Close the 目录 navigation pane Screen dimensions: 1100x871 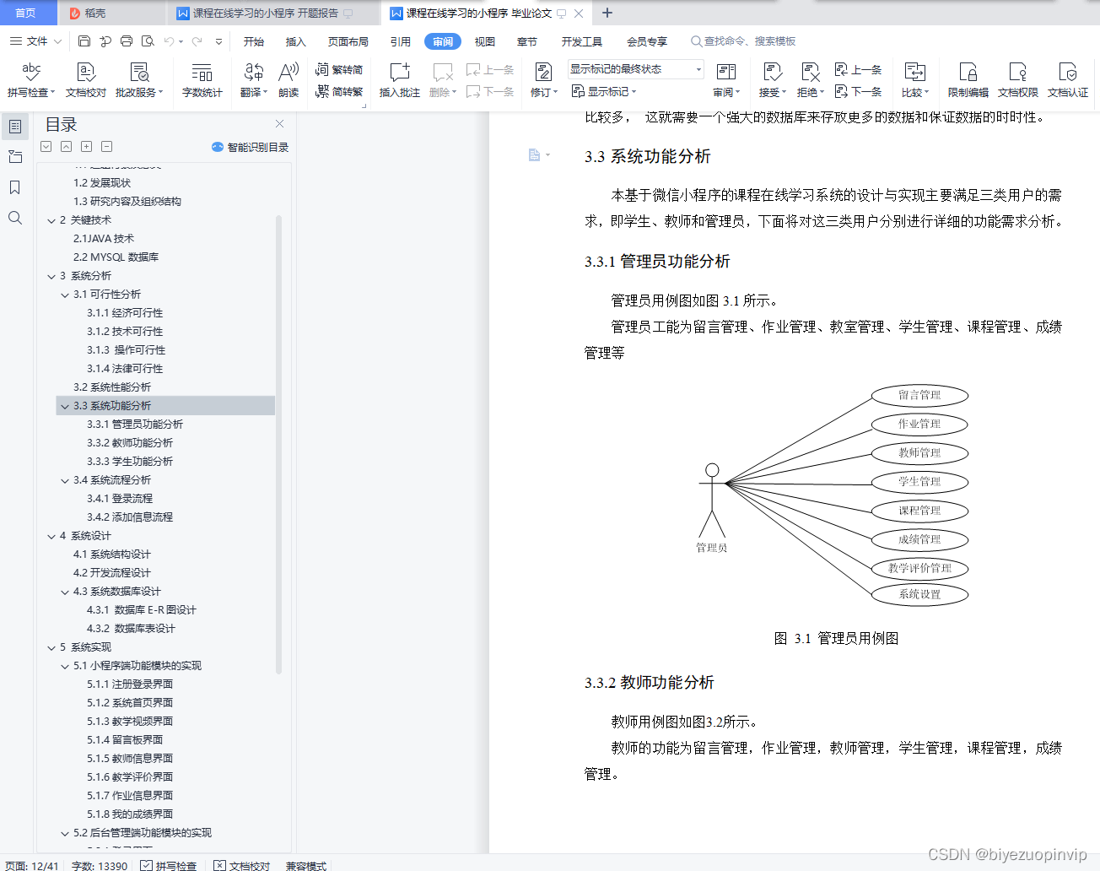pyautogui.click(x=279, y=124)
